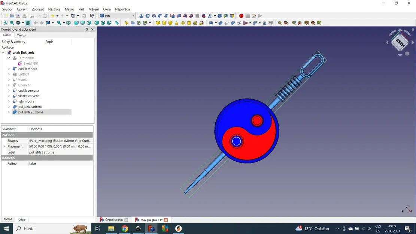Open Google Chrome from the taskbar

coord(125,228)
